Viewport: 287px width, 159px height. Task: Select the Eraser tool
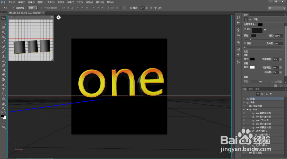tap(3, 65)
